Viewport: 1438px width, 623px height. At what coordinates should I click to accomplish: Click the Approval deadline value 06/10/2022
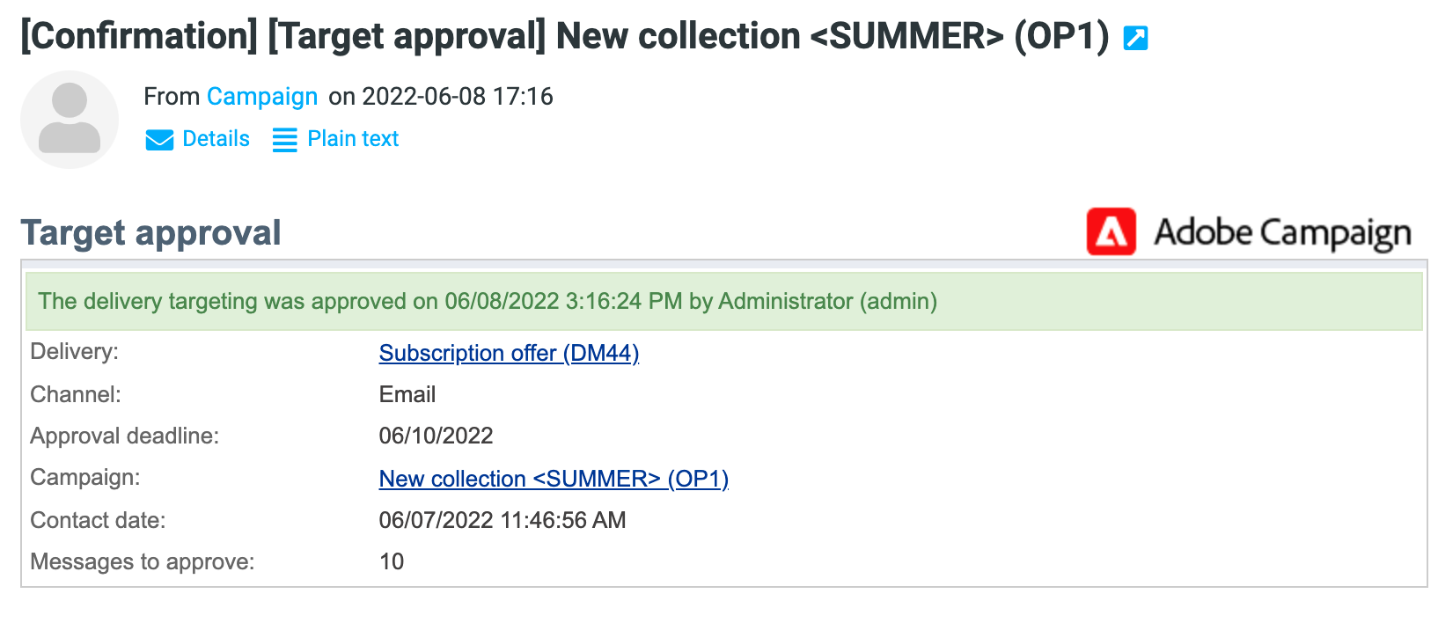(436, 436)
